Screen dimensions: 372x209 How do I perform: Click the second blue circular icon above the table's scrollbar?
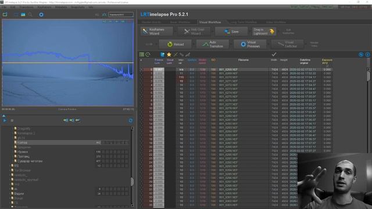367,55
